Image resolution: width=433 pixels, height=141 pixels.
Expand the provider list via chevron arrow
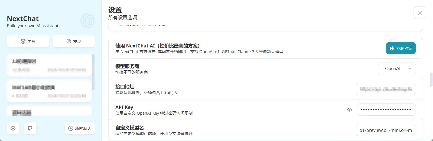point(410,69)
